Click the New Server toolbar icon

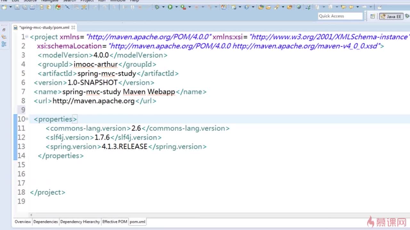point(224,7)
